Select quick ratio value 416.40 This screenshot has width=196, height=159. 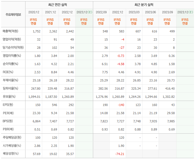170,89
